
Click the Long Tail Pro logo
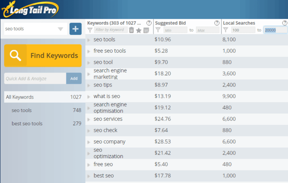click(x=30, y=9)
